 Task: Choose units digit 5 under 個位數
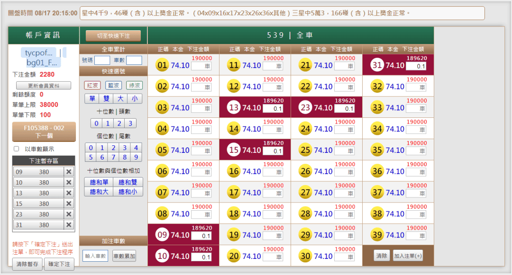point(91,157)
